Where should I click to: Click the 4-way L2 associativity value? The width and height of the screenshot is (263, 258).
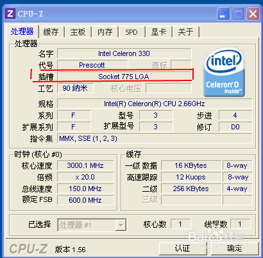(x=237, y=189)
